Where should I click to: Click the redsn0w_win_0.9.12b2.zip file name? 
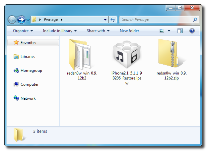point(172,75)
